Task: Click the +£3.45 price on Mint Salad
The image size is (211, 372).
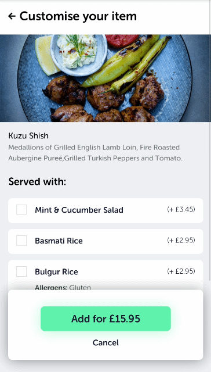Action: click(181, 209)
